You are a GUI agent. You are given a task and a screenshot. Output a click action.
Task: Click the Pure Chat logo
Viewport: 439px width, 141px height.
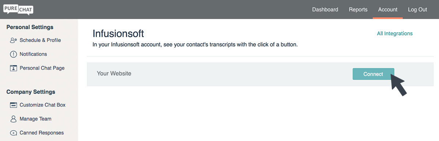pyautogui.click(x=18, y=8)
